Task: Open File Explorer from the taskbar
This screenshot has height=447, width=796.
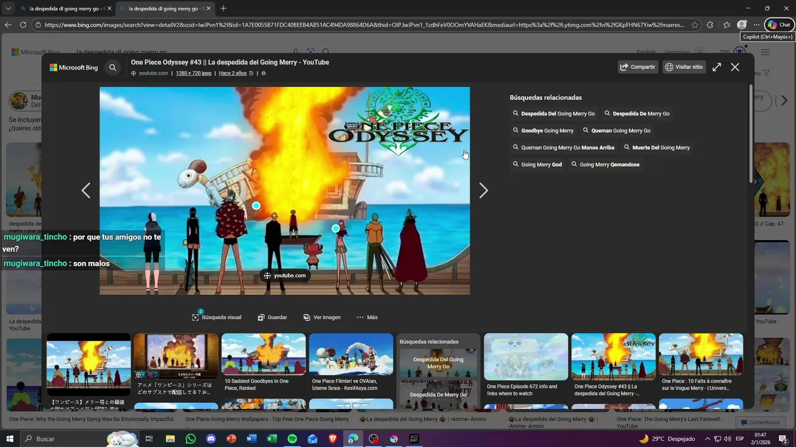Action: (x=170, y=439)
